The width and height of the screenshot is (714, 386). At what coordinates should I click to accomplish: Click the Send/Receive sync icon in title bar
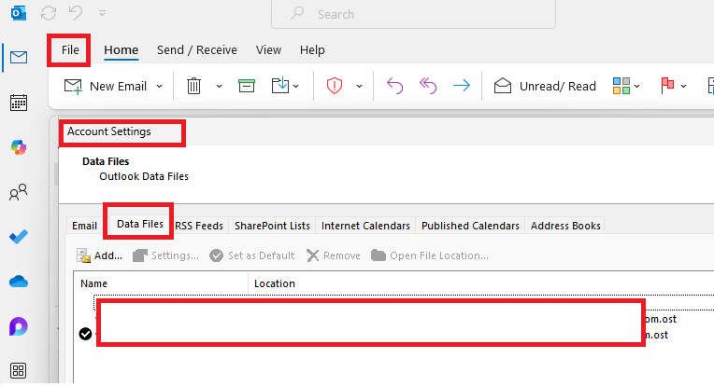click(49, 13)
